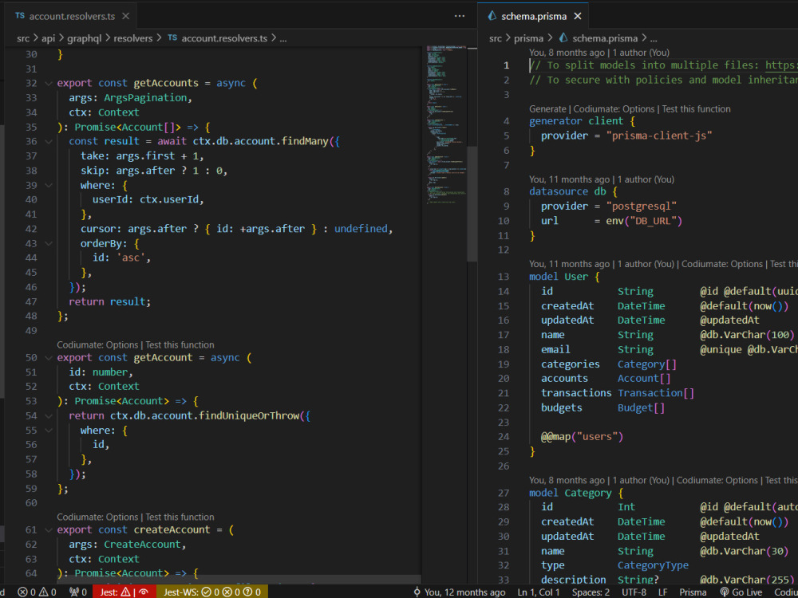Open the https link in line 1 comment
The image size is (798, 598).
click(781, 65)
